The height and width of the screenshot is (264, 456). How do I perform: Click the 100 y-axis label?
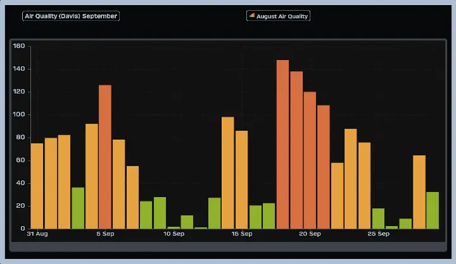(x=18, y=115)
